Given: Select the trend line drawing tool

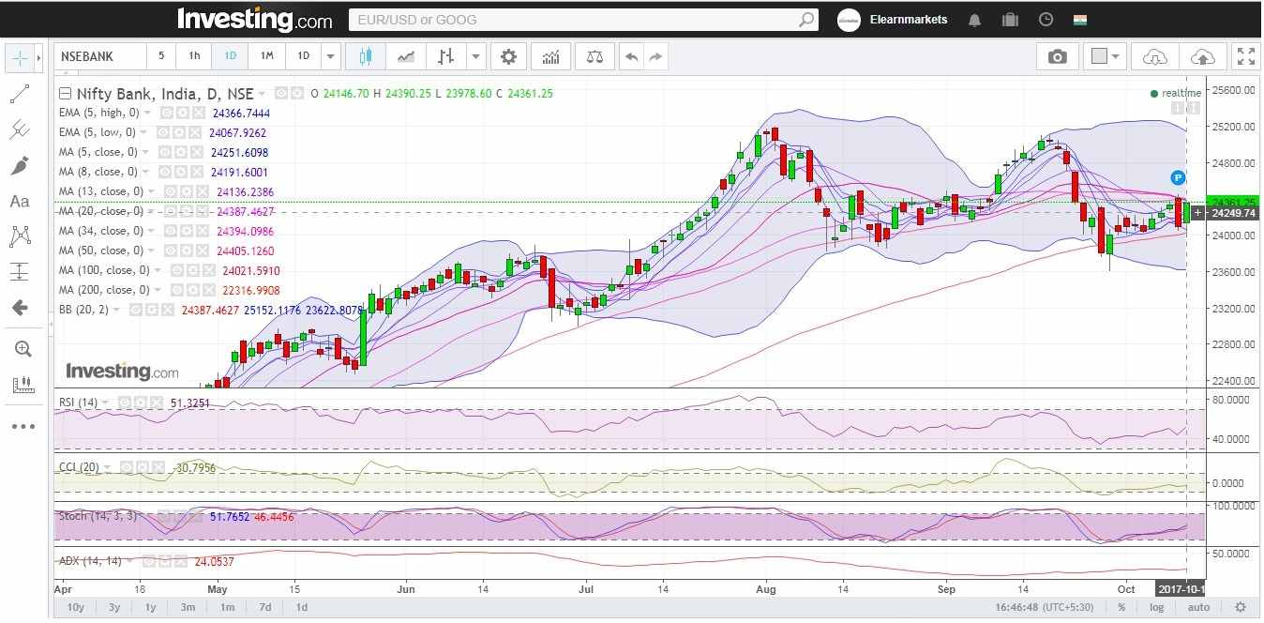Looking at the screenshot, I should (x=20, y=94).
